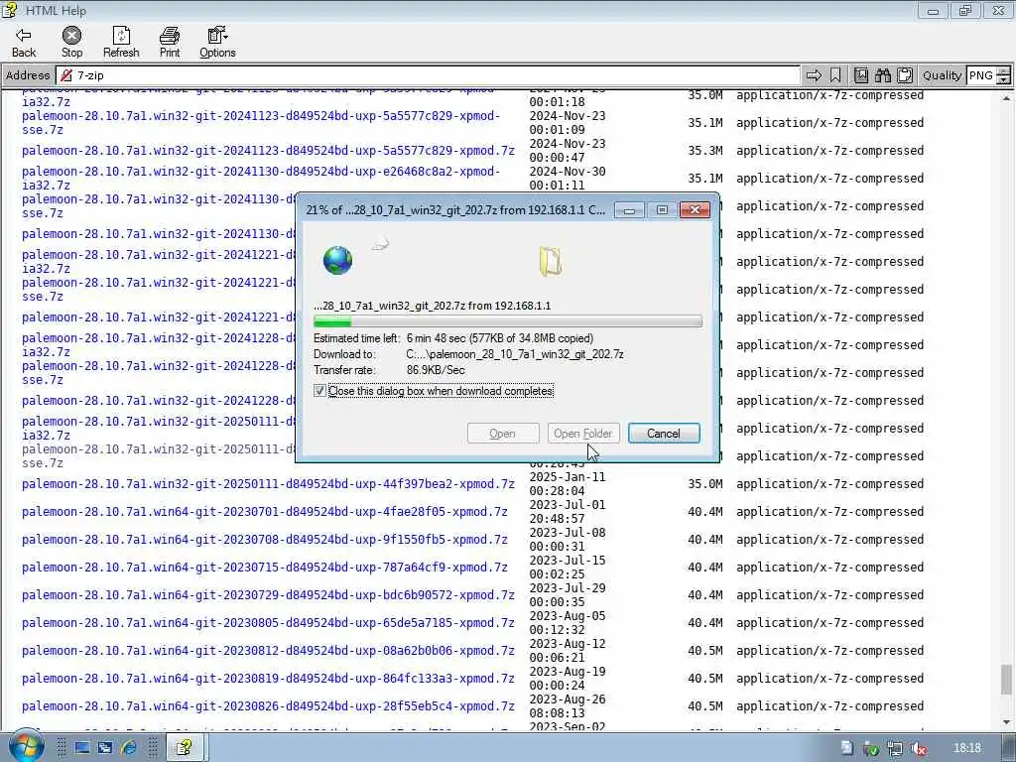Cancel the file download
1016x762 pixels.
coord(664,434)
